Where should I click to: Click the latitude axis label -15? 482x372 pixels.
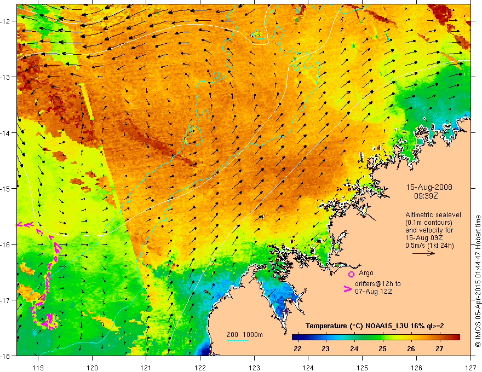click(x=5, y=188)
